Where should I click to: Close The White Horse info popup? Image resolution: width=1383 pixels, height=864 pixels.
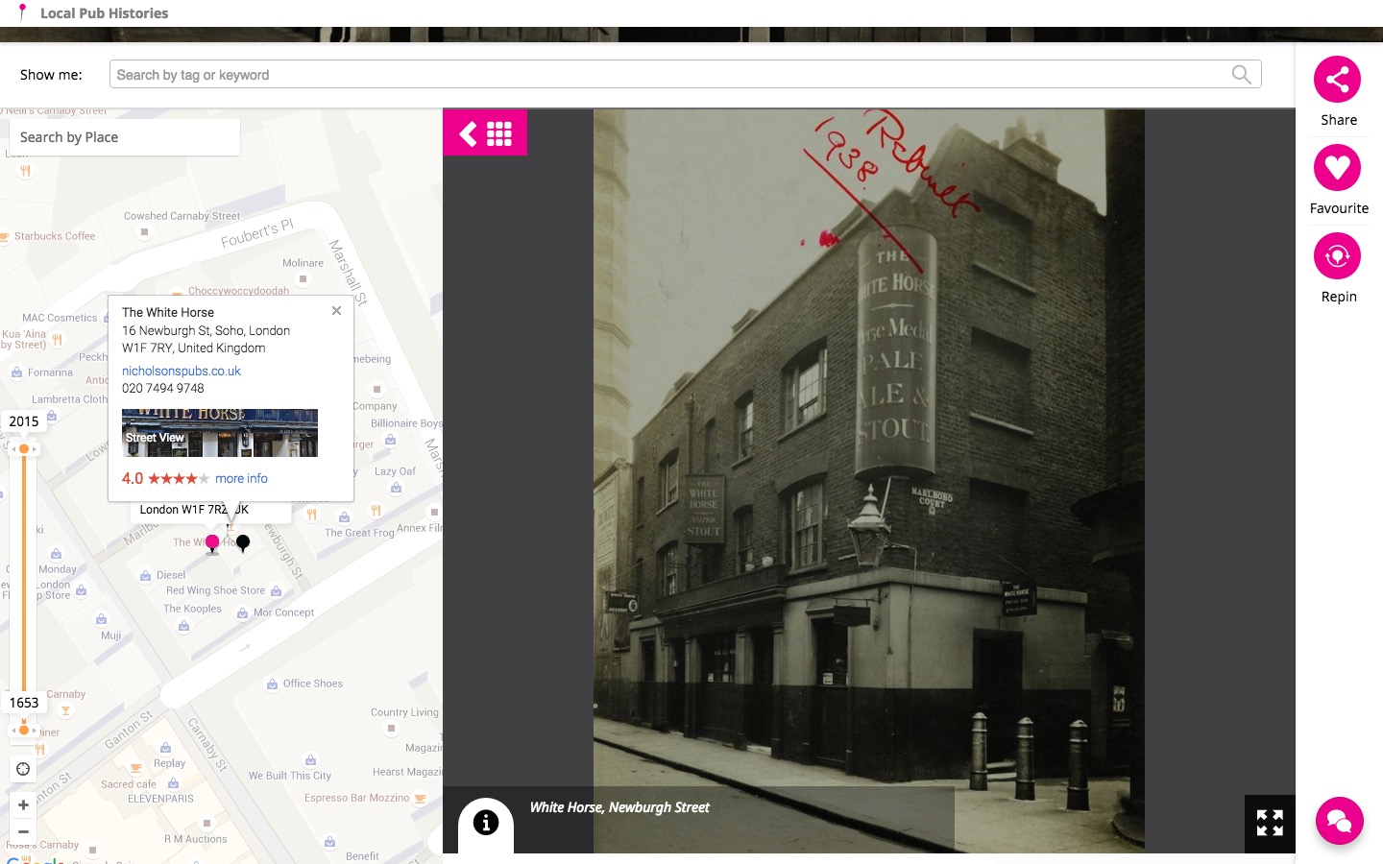(336, 310)
